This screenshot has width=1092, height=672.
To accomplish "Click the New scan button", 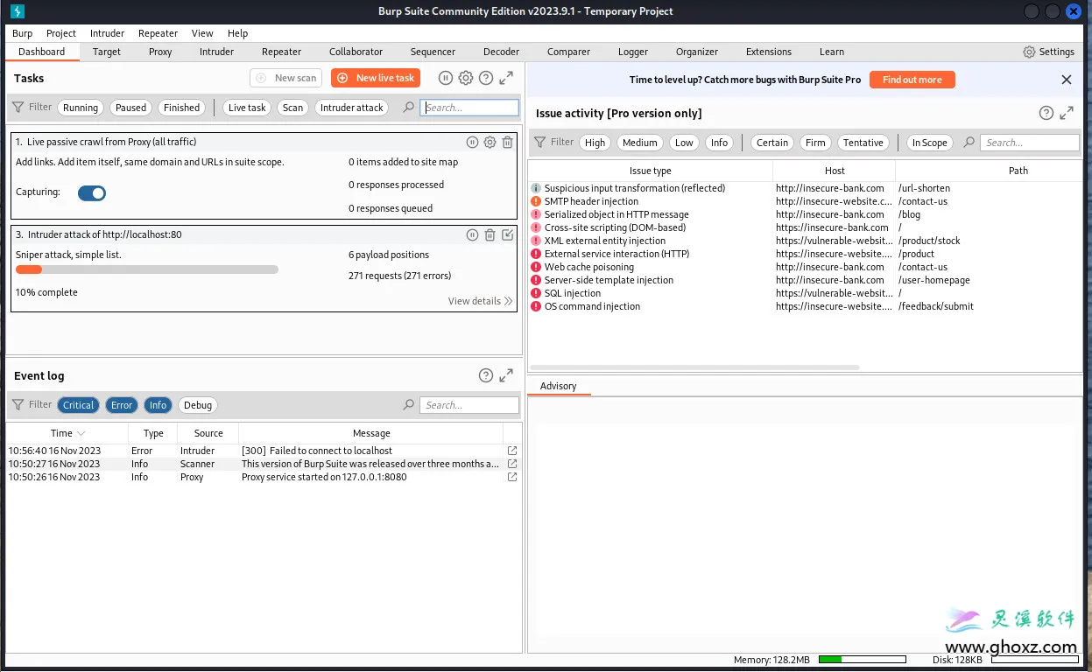I will click(x=286, y=78).
